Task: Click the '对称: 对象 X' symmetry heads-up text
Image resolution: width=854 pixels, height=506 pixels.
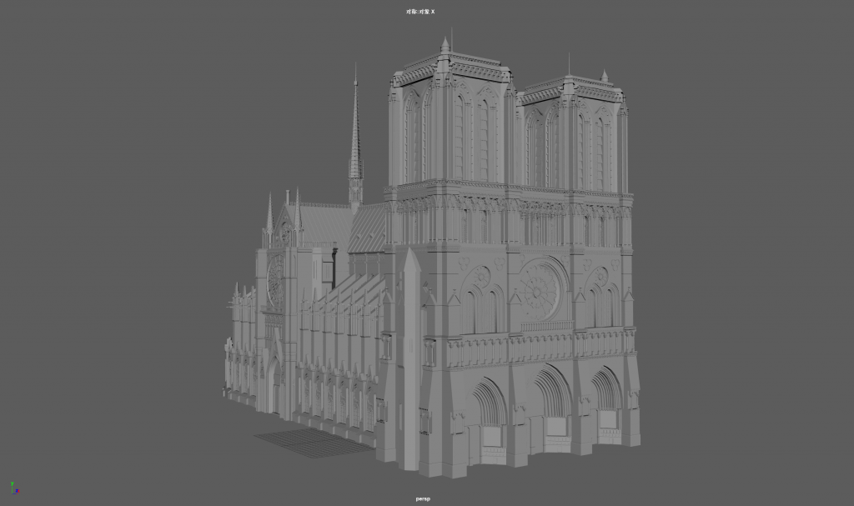Action: 420,12
